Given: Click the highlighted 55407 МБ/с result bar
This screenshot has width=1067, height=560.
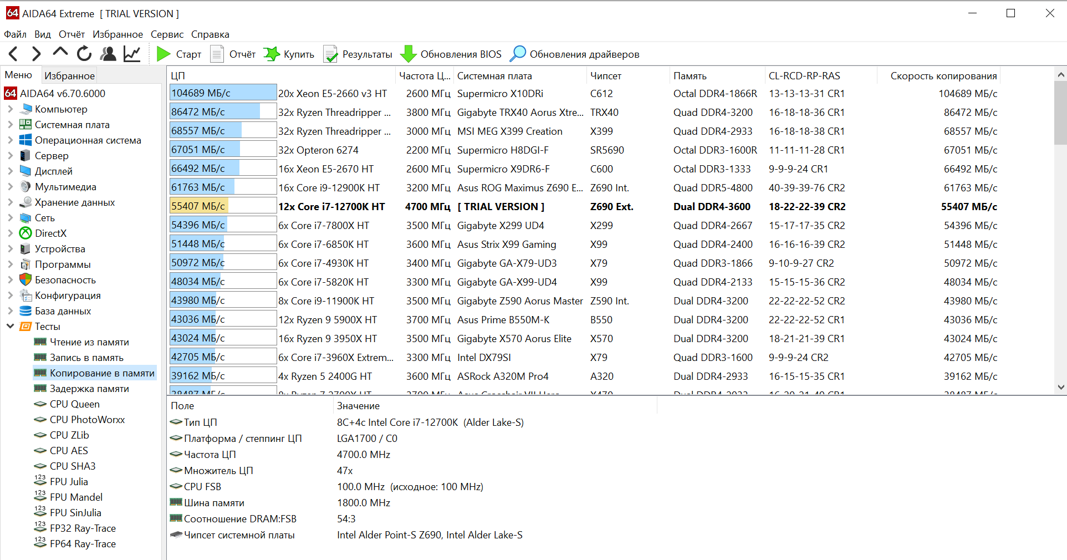Looking at the screenshot, I should pos(223,206).
